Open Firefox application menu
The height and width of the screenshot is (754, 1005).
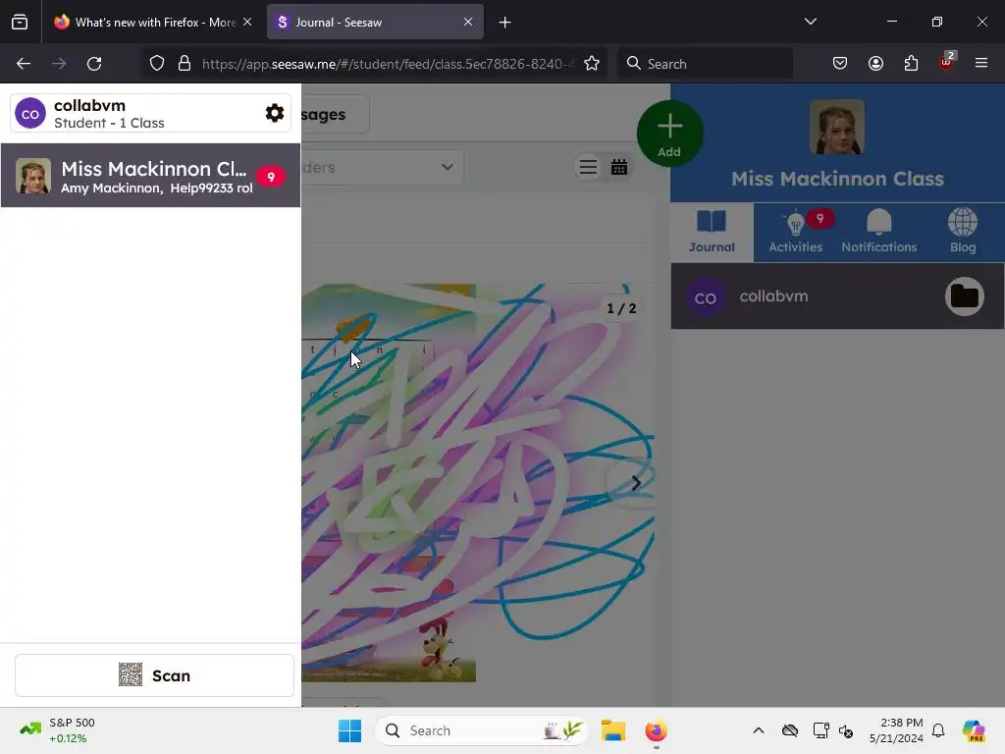coord(981,63)
